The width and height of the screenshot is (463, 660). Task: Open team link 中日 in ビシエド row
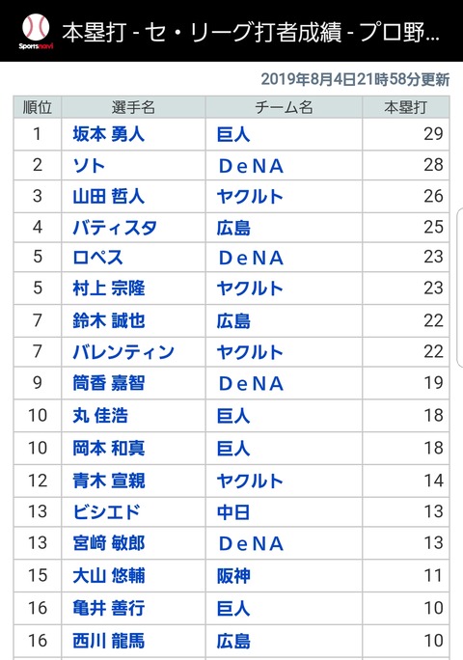click(x=233, y=512)
